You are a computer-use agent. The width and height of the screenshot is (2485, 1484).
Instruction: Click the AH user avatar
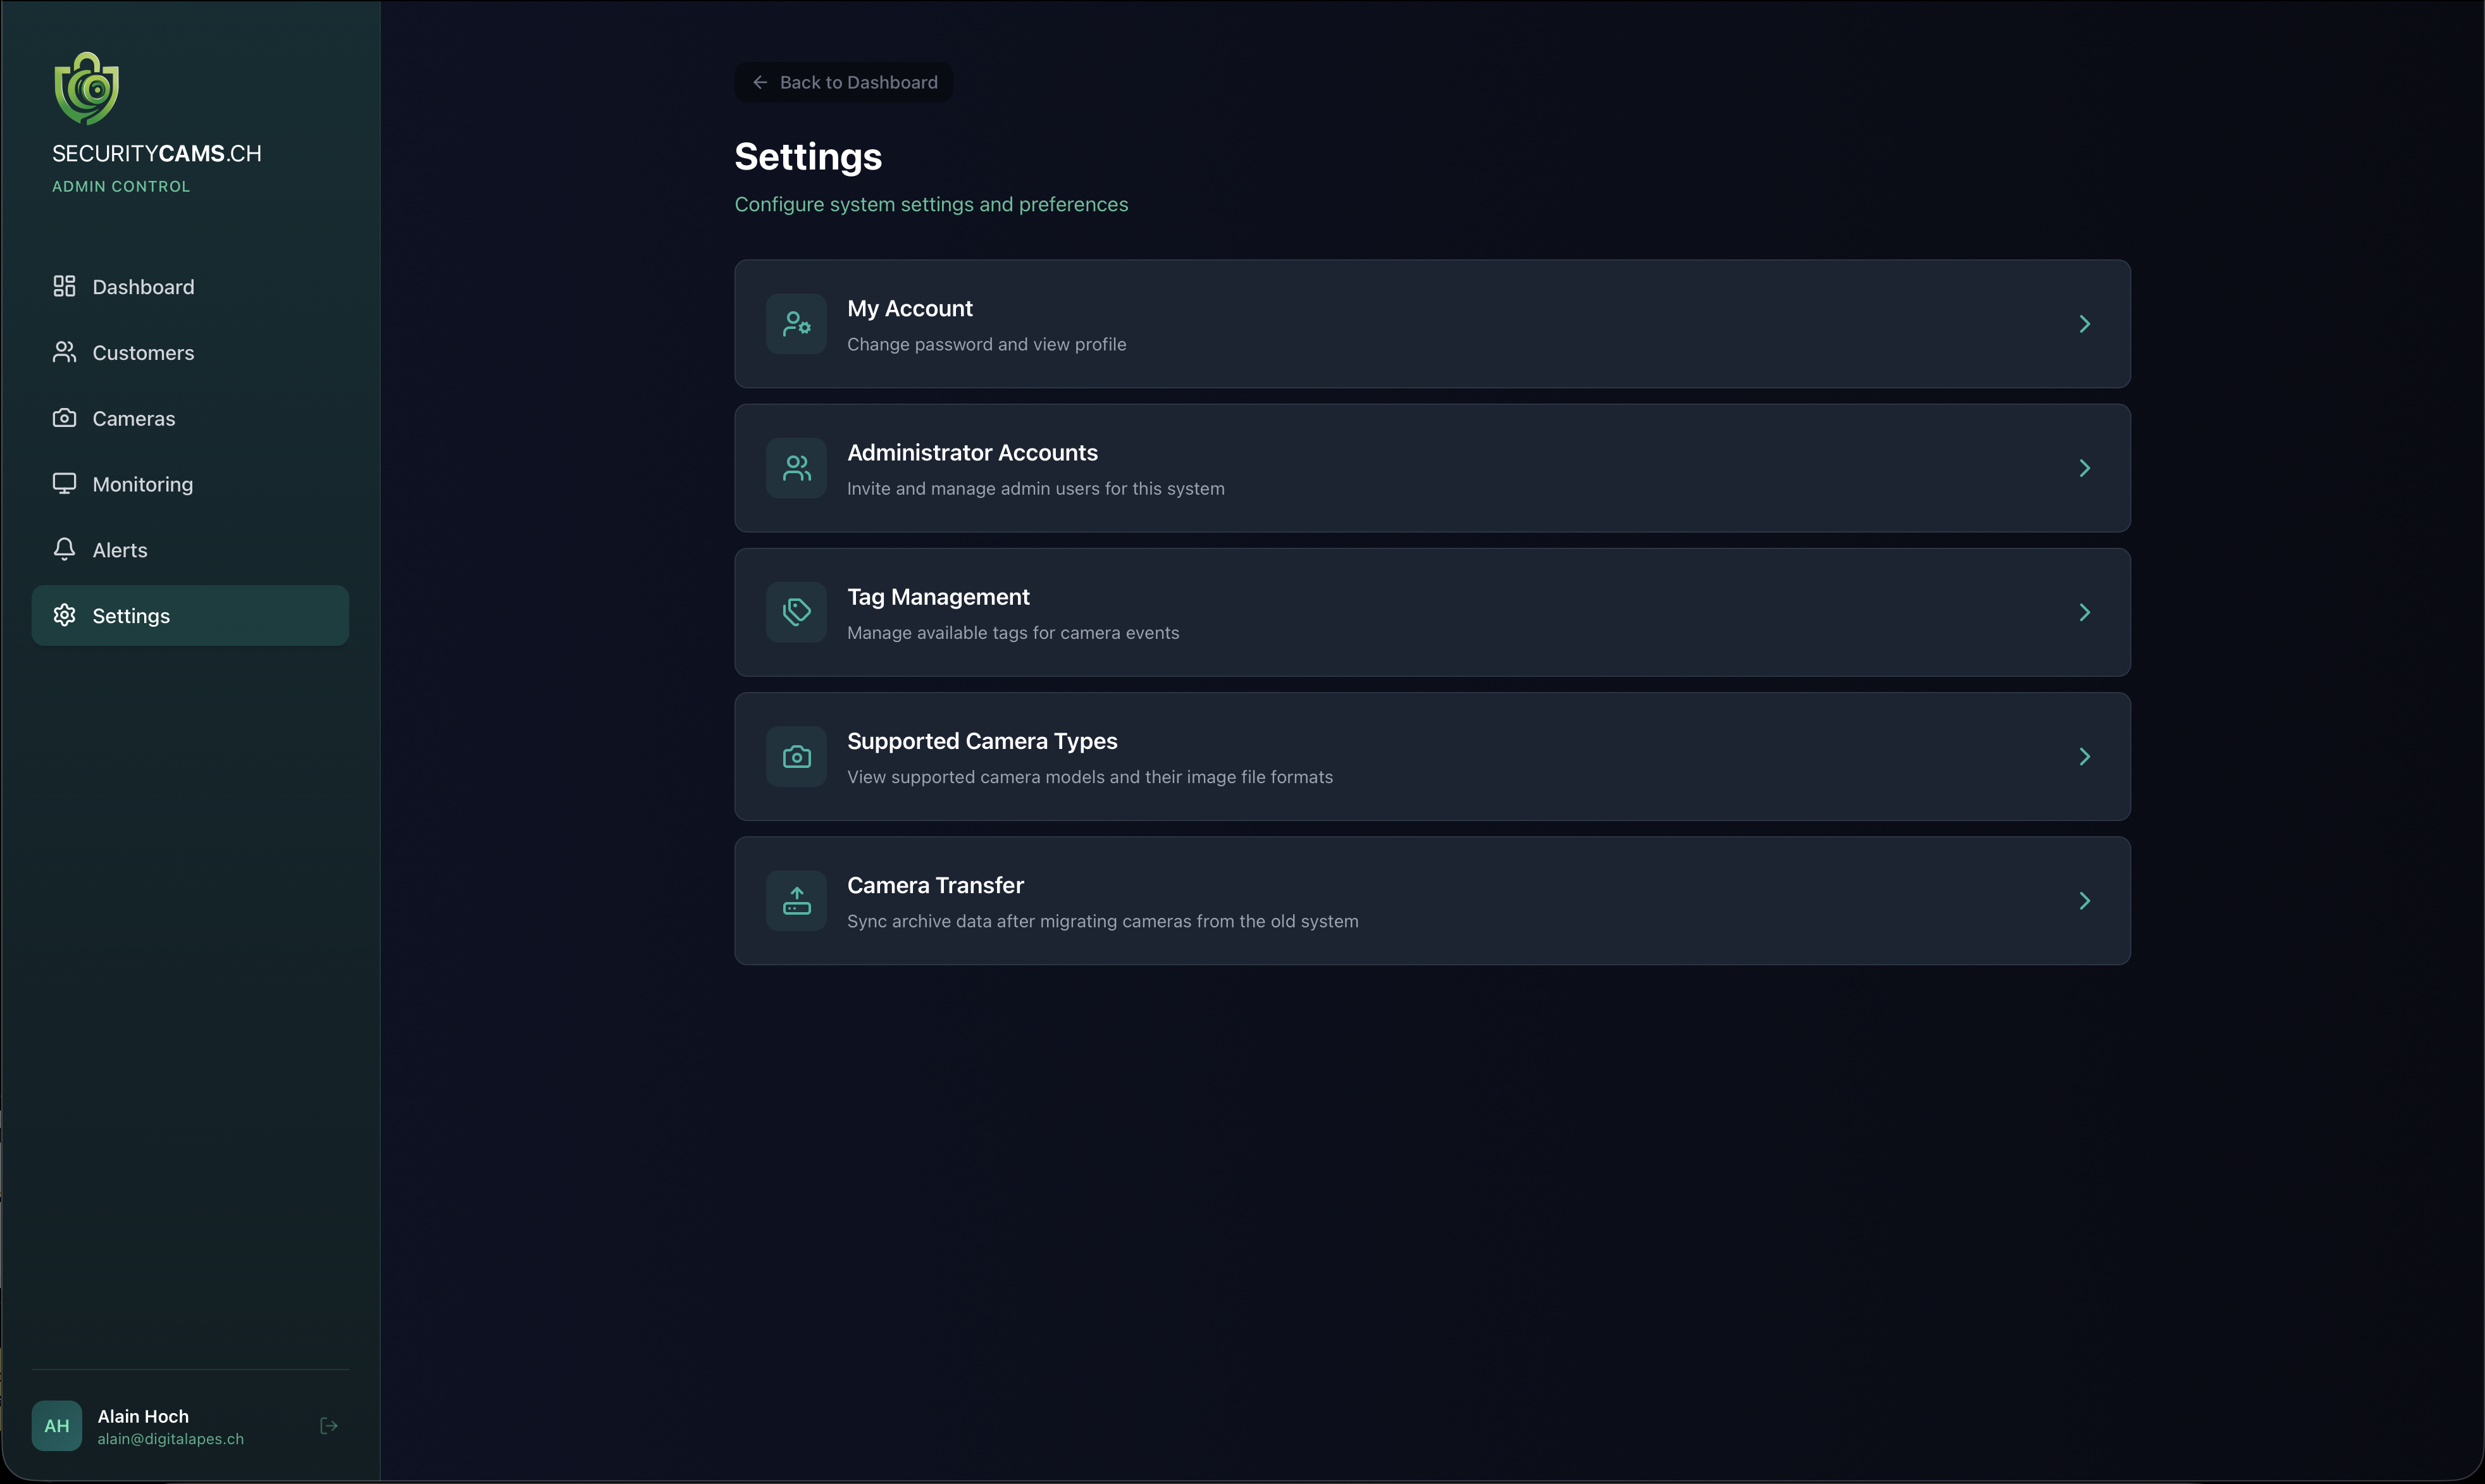coord(57,1426)
